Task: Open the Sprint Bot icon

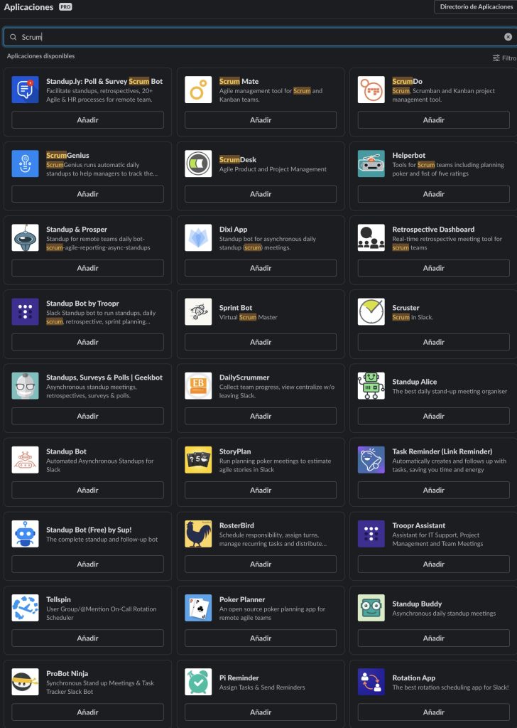Action: [198, 311]
